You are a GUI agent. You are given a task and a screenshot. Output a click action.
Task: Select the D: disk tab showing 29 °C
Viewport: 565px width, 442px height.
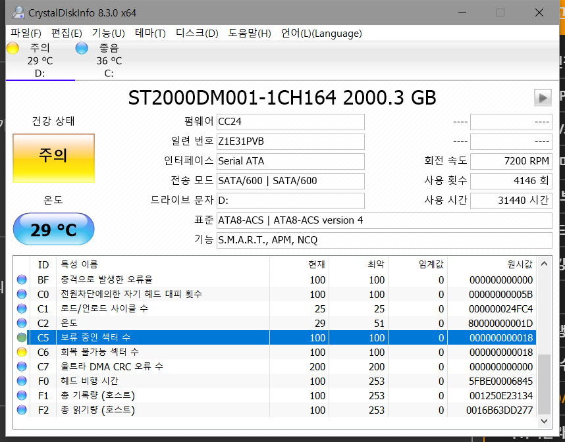tap(40, 61)
